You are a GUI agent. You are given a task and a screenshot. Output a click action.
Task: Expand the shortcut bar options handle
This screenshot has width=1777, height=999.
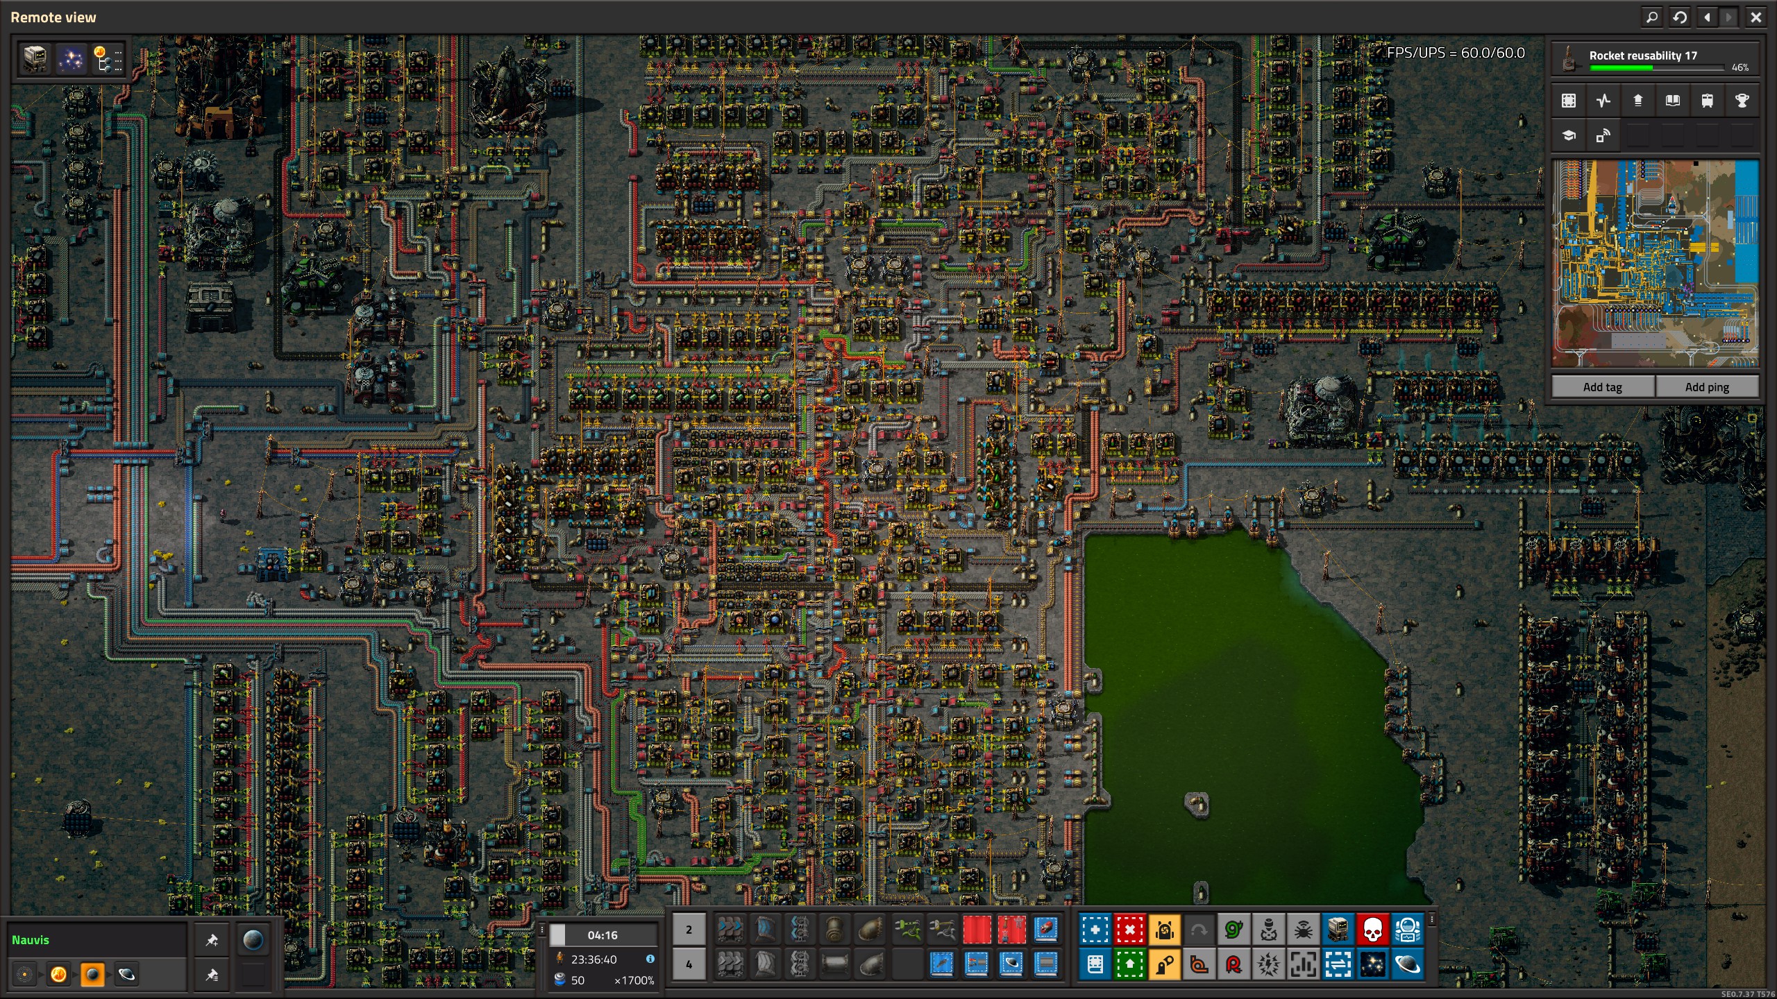(x=1431, y=919)
